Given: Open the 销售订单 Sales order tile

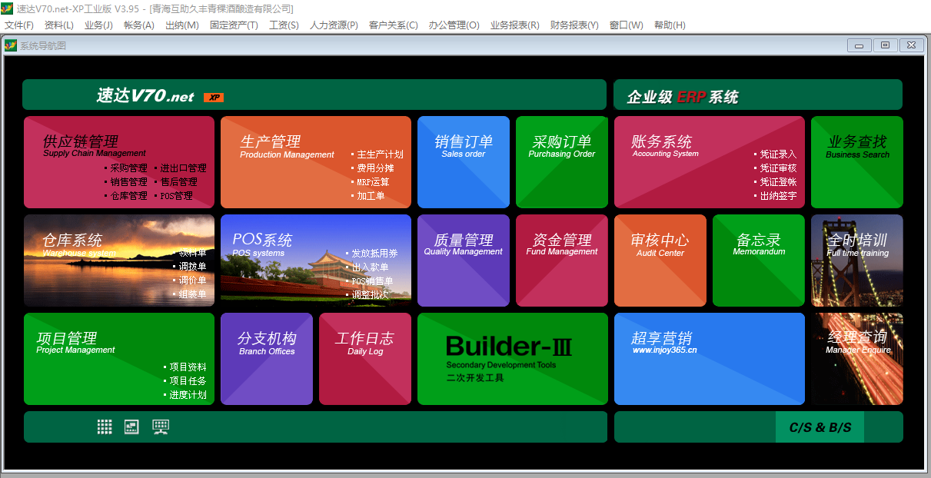Looking at the screenshot, I should coord(464,162).
